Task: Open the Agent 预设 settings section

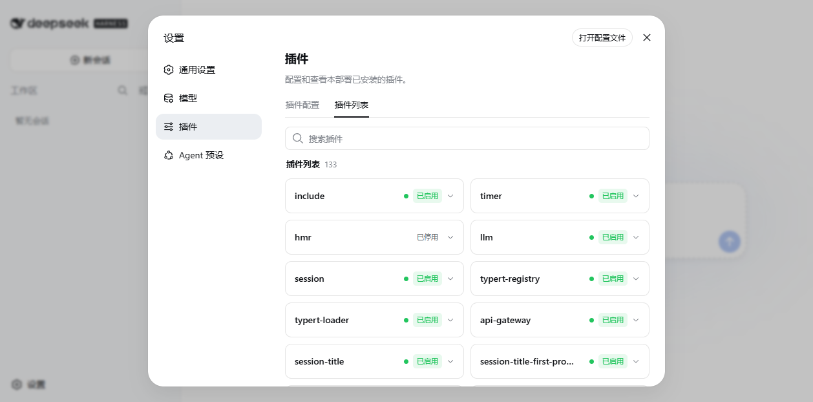Action: (x=209, y=155)
